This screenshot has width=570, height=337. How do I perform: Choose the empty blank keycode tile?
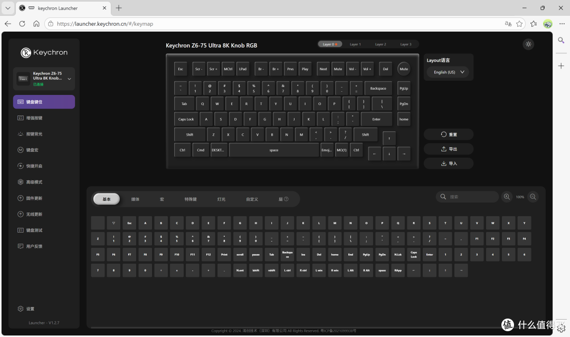pyautogui.click(x=98, y=223)
